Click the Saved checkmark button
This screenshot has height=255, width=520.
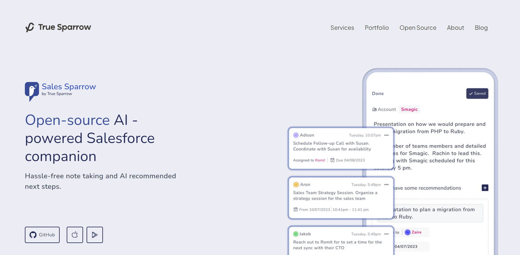coord(477,93)
